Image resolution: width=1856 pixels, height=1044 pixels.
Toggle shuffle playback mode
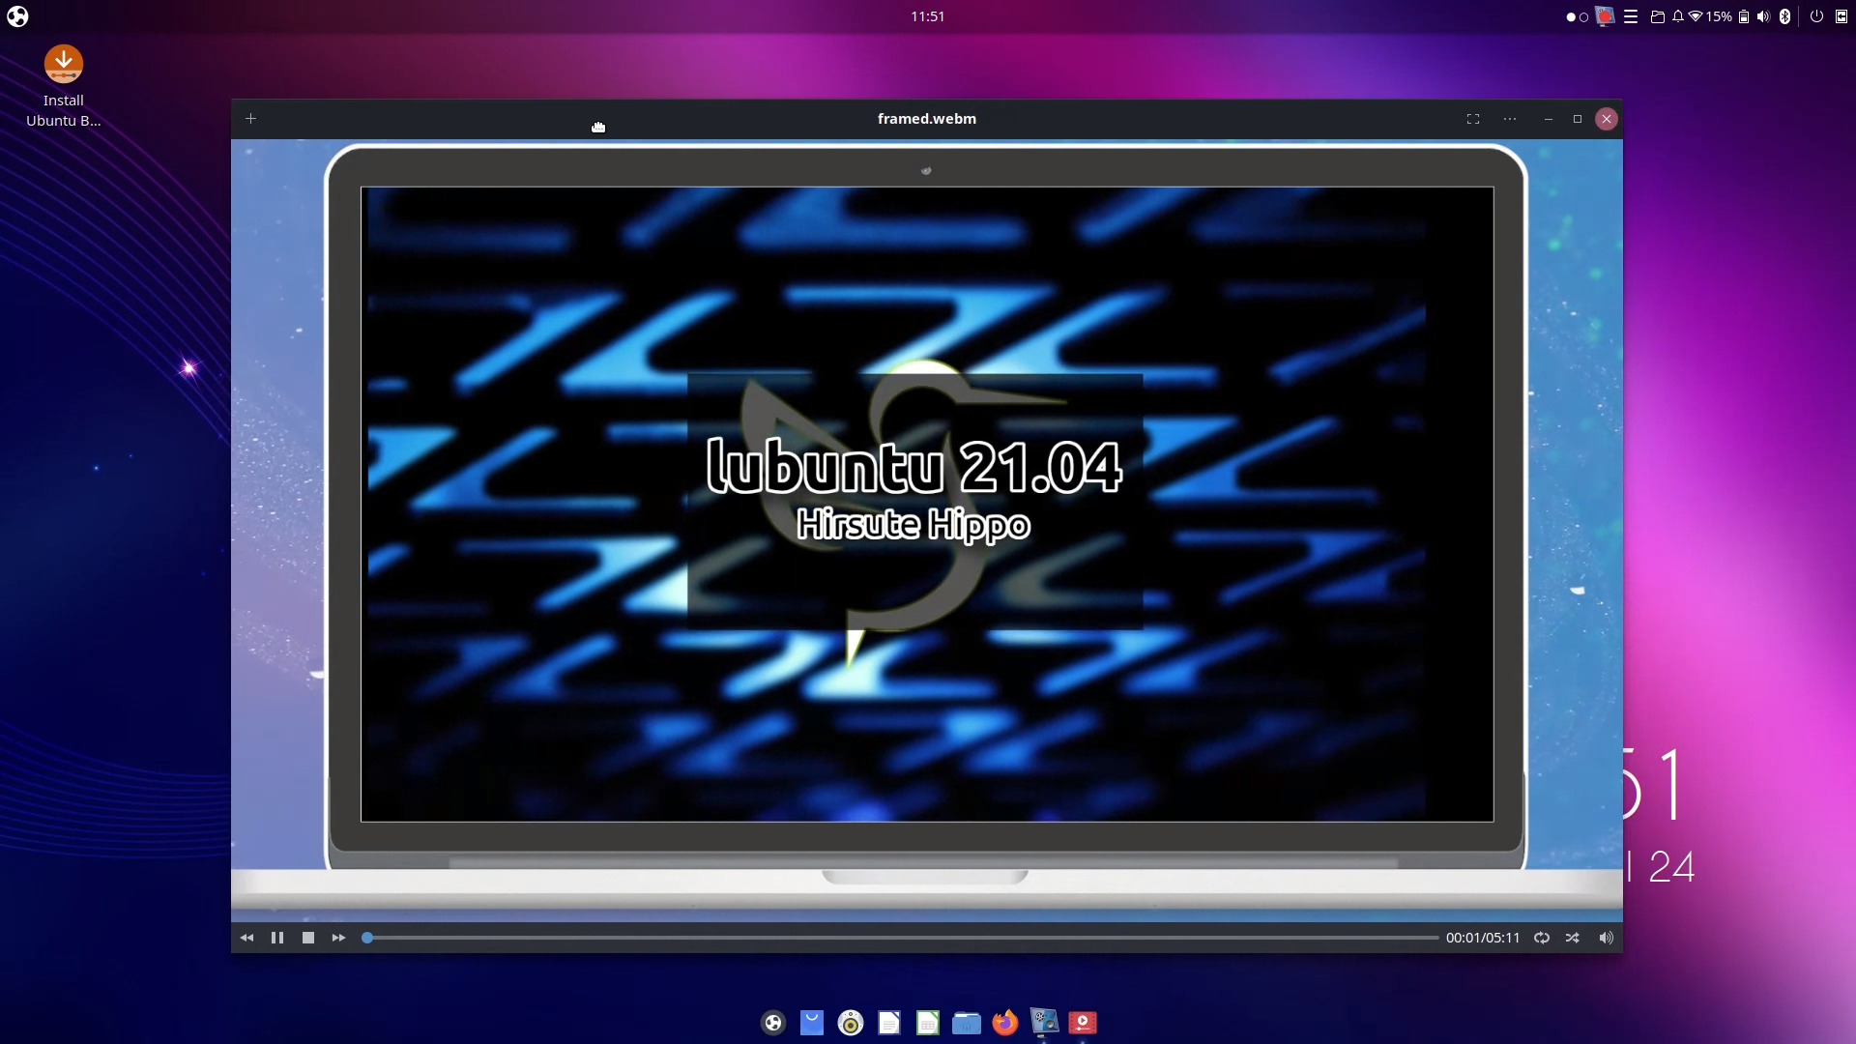click(1573, 938)
